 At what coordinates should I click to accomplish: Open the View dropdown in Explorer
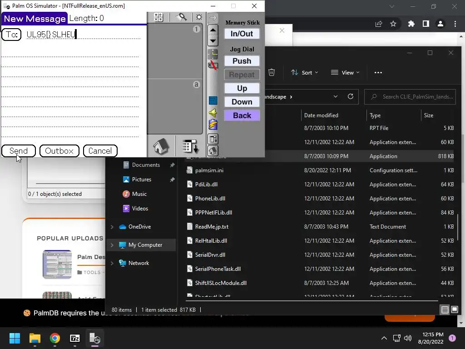pos(345,72)
